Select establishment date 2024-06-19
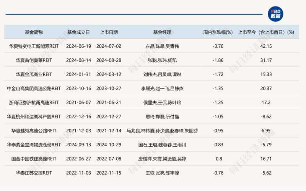The height and width of the screenshot is (191, 306). (78, 46)
